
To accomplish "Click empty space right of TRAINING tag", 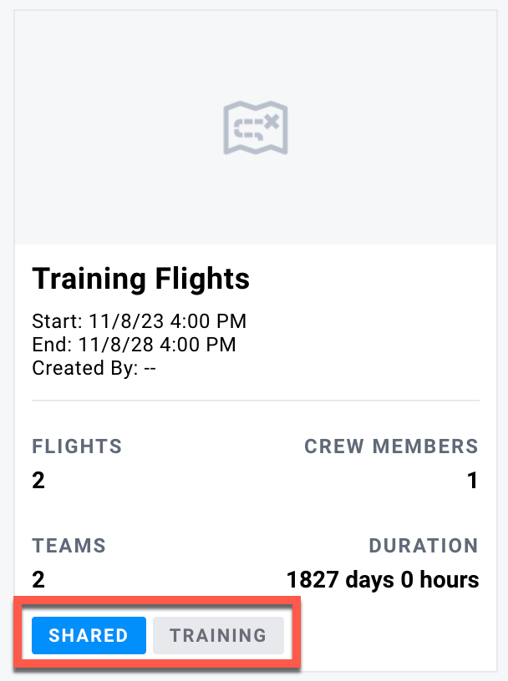I will tap(389, 635).
